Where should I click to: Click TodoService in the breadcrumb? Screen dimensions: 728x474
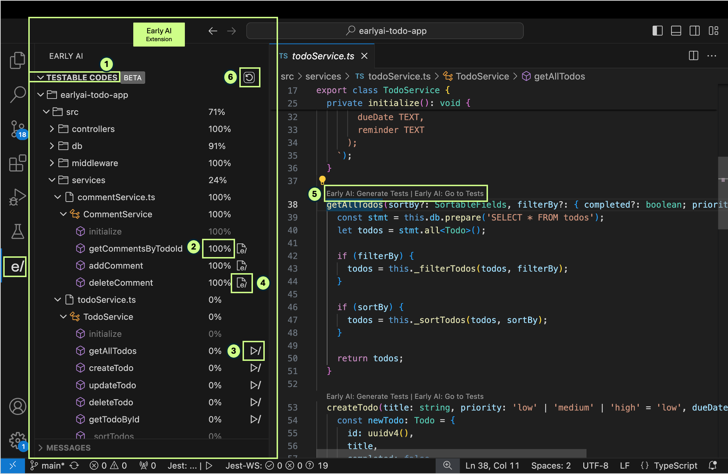pyautogui.click(x=482, y=76)
